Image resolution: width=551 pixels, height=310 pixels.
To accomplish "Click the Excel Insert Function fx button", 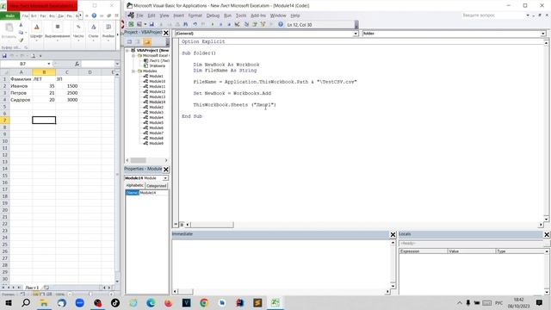I will tap(77, 64).
